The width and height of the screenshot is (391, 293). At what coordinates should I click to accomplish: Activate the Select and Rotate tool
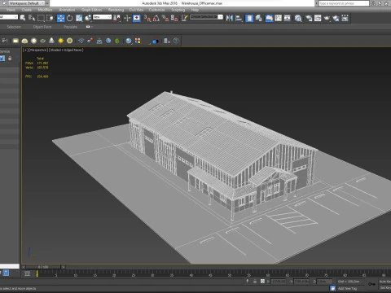[70, 18]
